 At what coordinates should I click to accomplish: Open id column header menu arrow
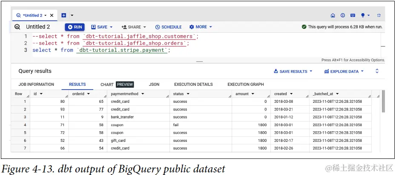(41, 94)
